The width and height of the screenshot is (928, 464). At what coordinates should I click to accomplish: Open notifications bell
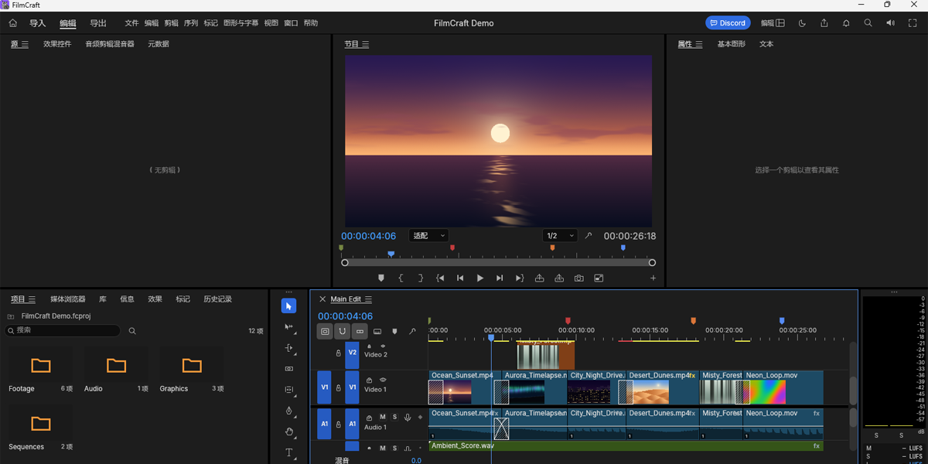point(846,23)
